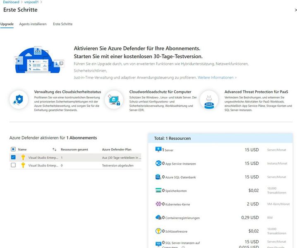The width and height of the screenshot is (297, 248).
Task: Click the 1 Server resource label
Action: click(168, 150)
